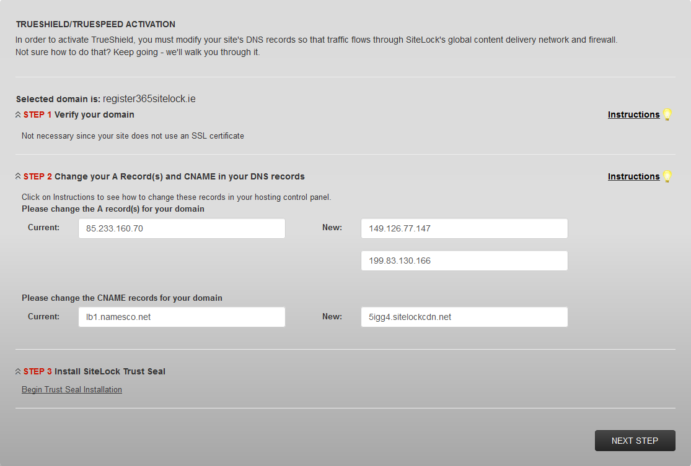
Task: Click the TRUESHIELD/TRUESPEED ACTIVATION heading
Action: 95,24
